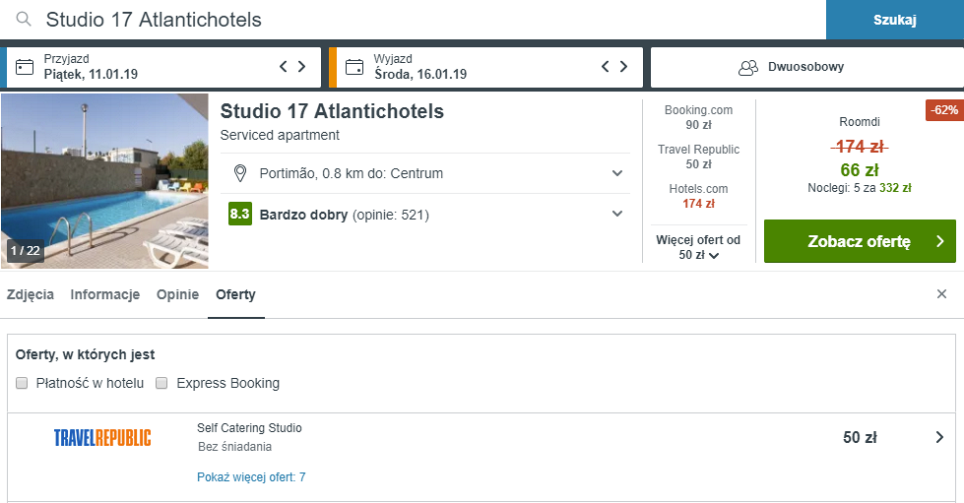Click the Bez śniadania label
964x503 pixels.
pos(234,447)
